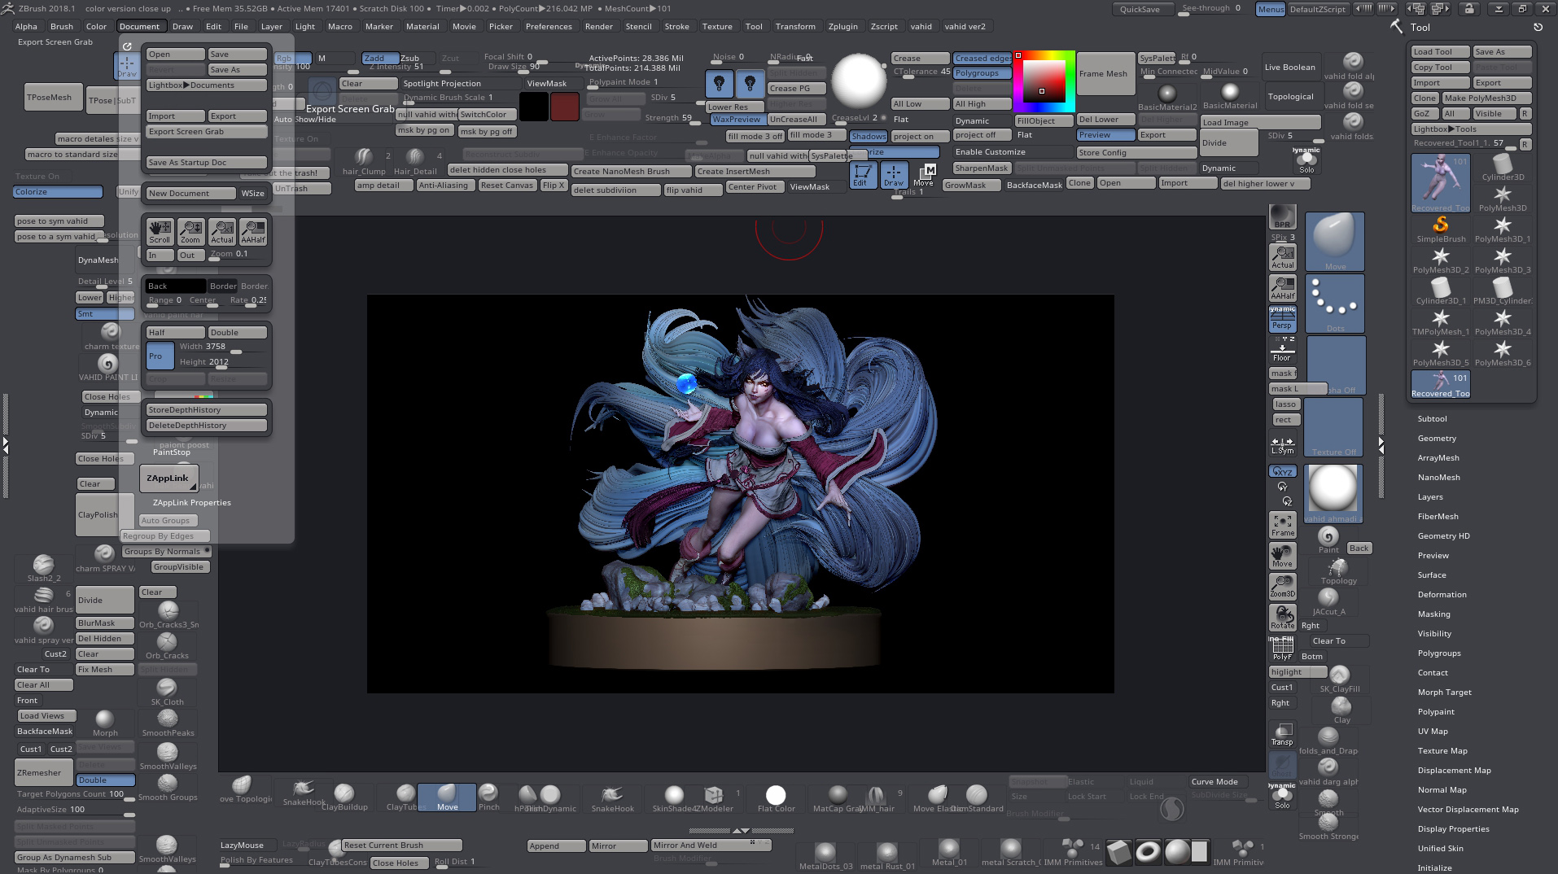Toggle the Shadows option
Image resolution: width=1558 pixels, height=874 pixels.
point(868,137)
